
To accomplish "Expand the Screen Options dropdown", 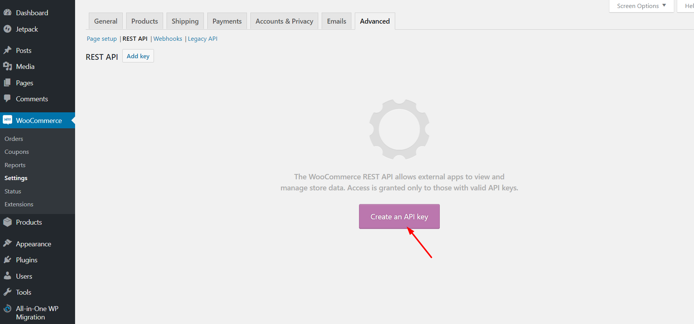I will click(641, 6).
